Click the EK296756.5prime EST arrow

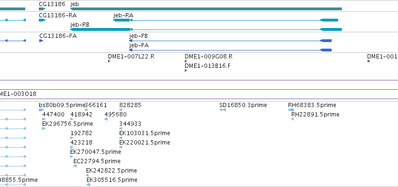click(x=43, y=129)
